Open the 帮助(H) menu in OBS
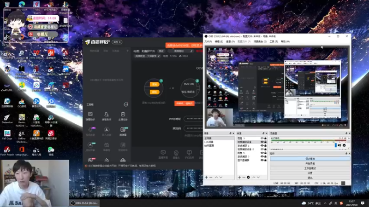 coord(285,41)
